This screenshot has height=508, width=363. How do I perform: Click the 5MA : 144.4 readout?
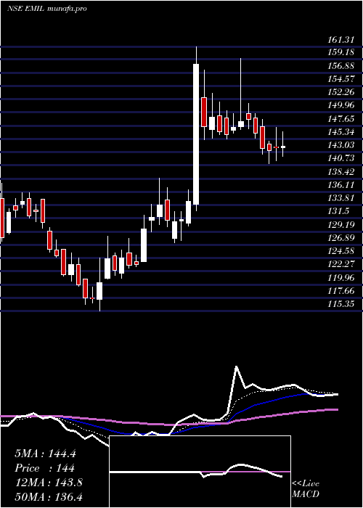tap(45, 454)
